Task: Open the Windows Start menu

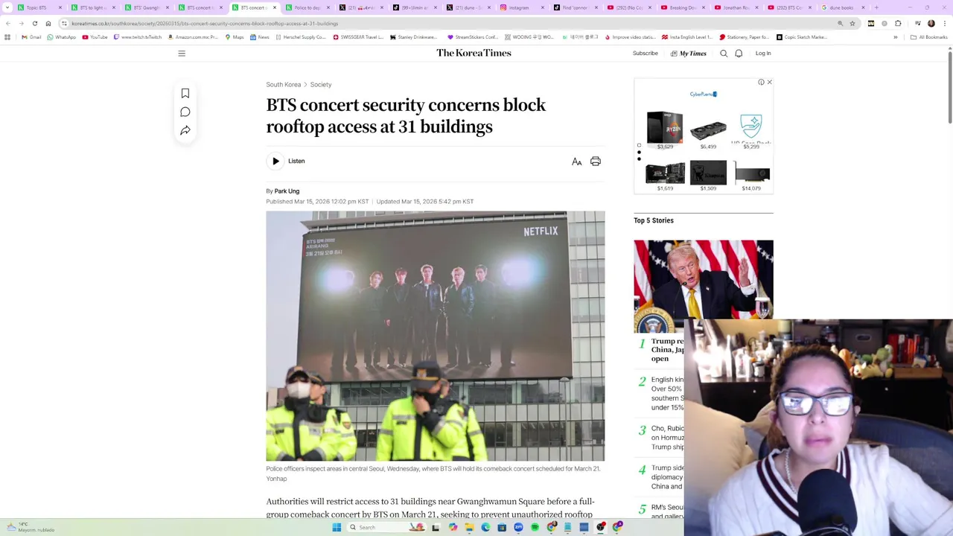Action: (337, 527)
